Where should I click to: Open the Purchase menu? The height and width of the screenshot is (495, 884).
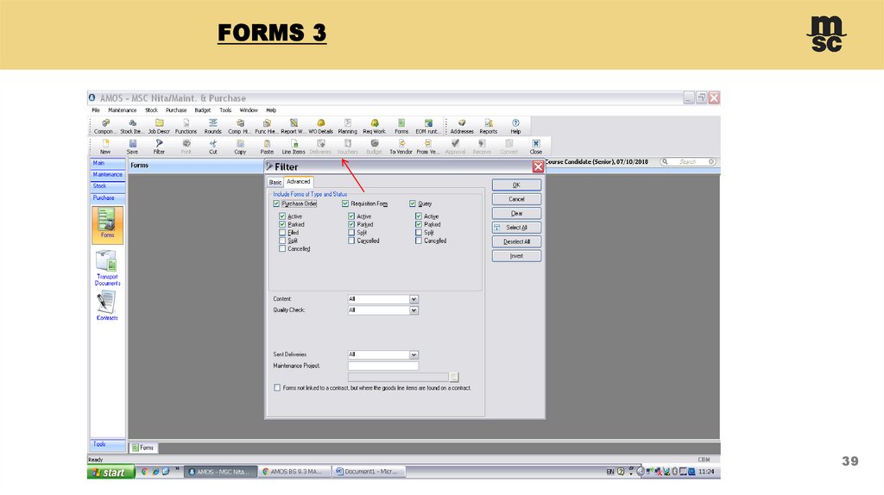[x=176, y=110]
